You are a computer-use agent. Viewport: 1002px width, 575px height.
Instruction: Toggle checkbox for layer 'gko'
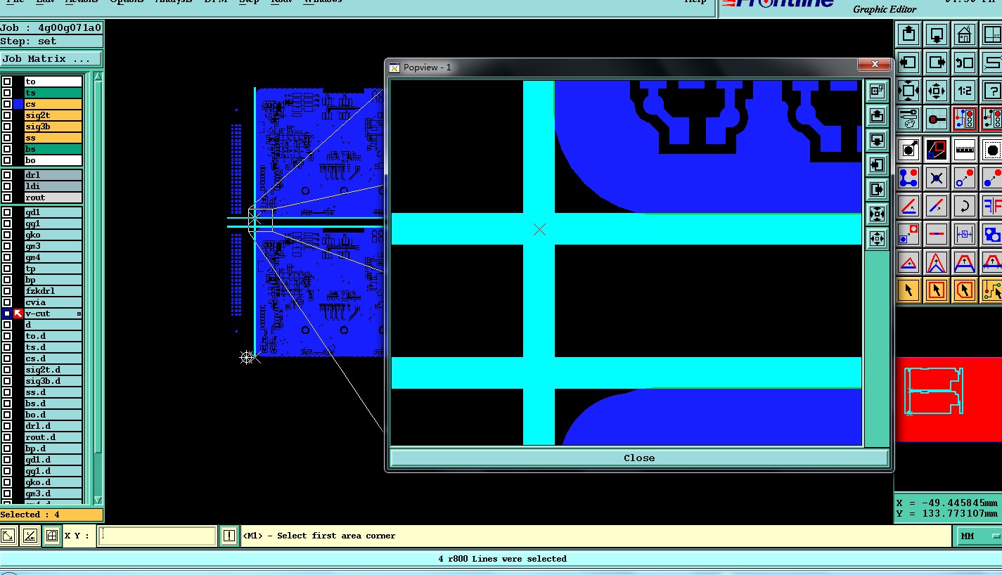coord(7,235)
